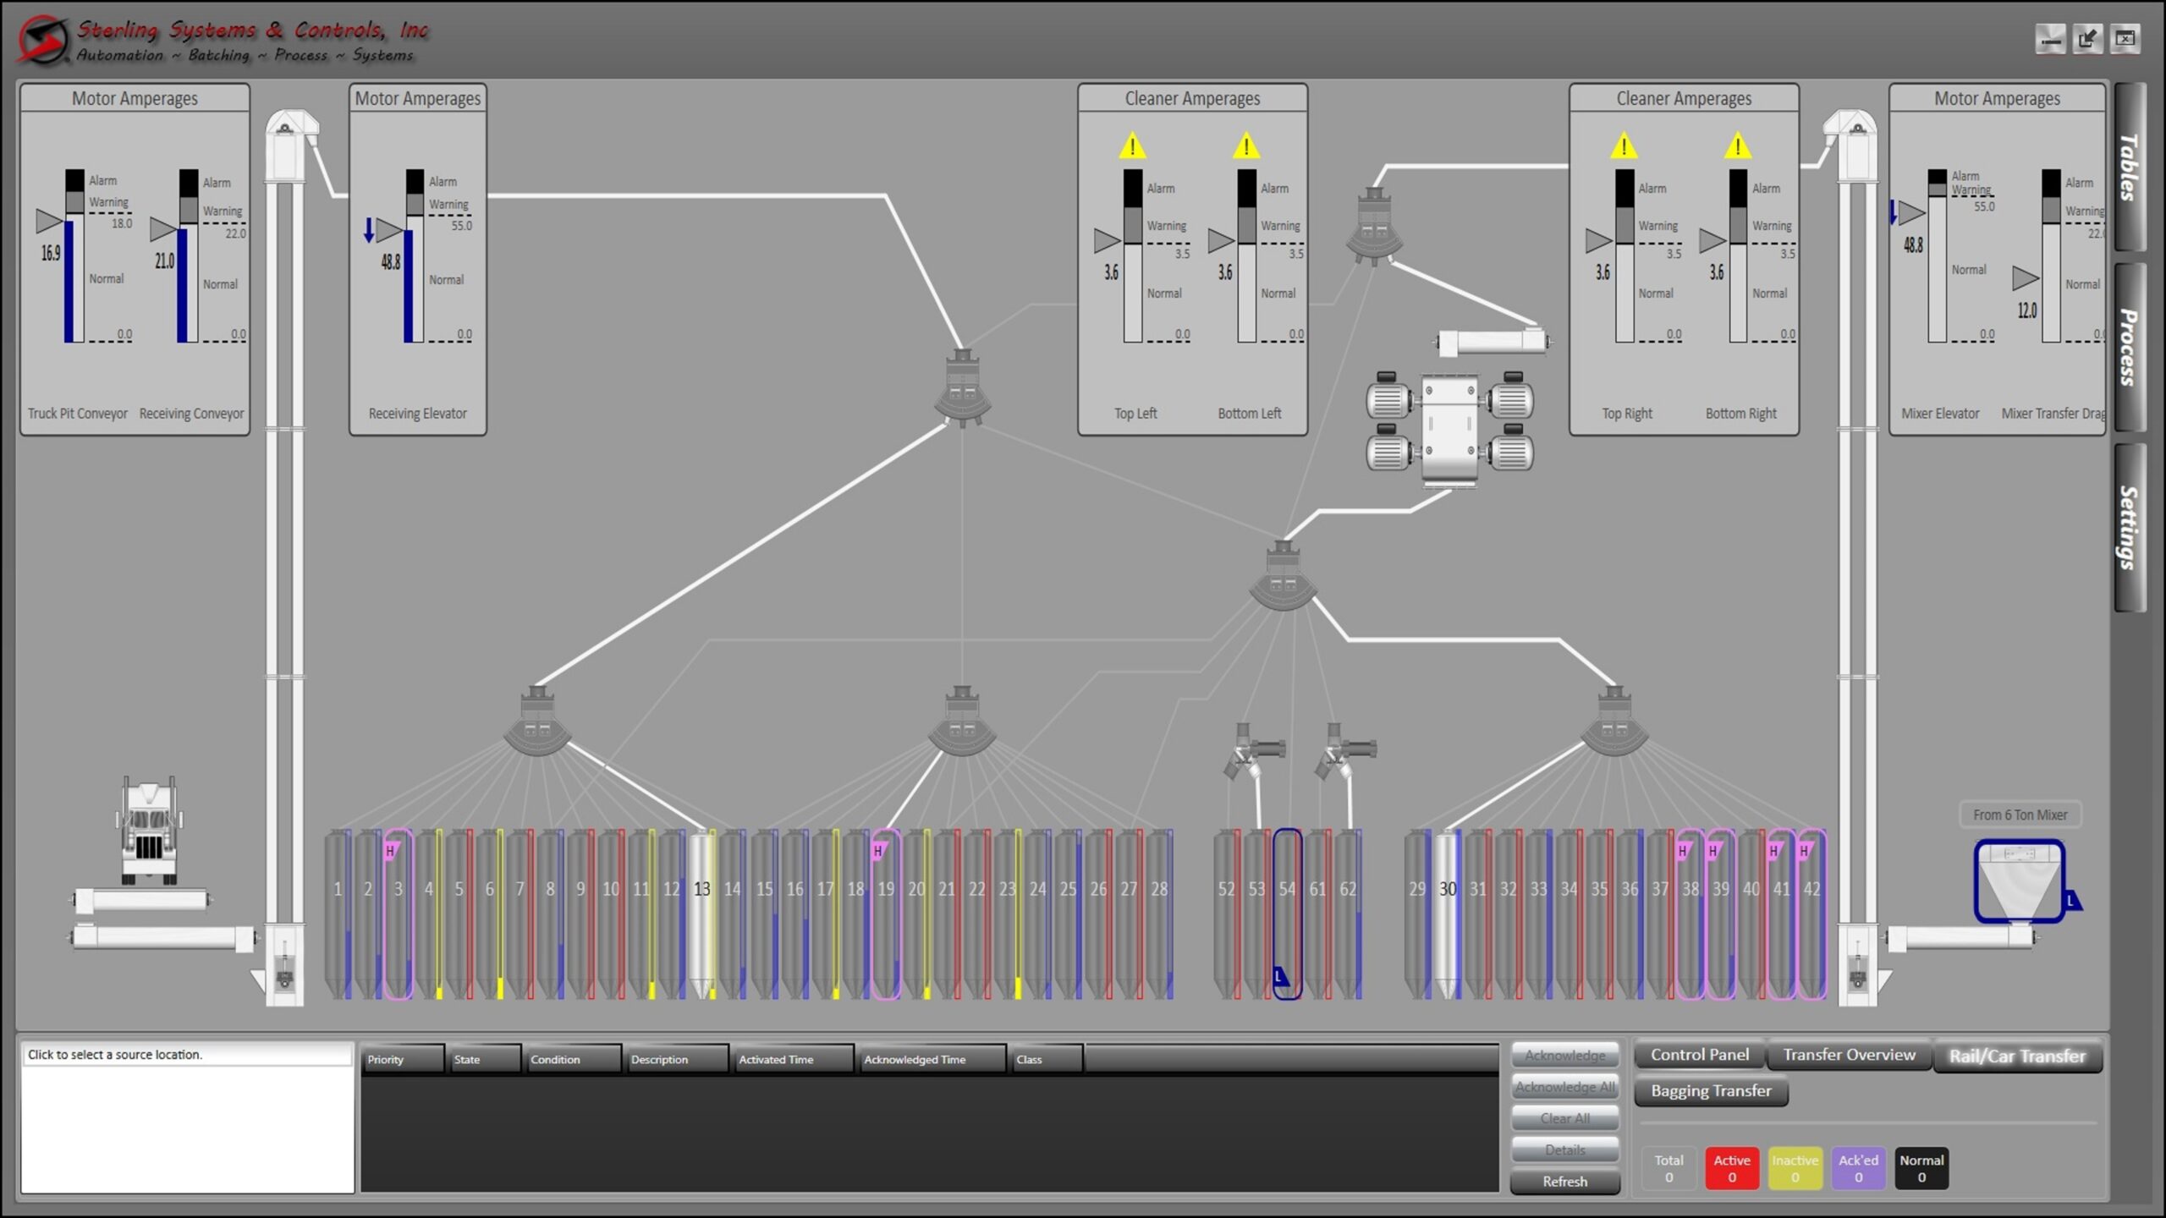This screenshot has height=1218, width=2166.
Task: Click the source location selection field
Action: click(186, 1055)
